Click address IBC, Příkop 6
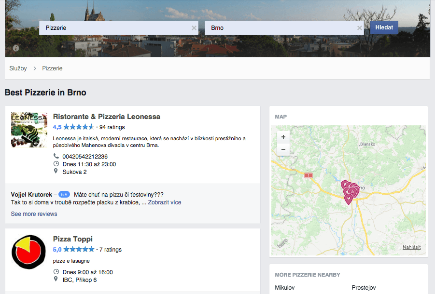Viewport: 435px width, 294px height. pyautogui.click(x=80, y=280)
